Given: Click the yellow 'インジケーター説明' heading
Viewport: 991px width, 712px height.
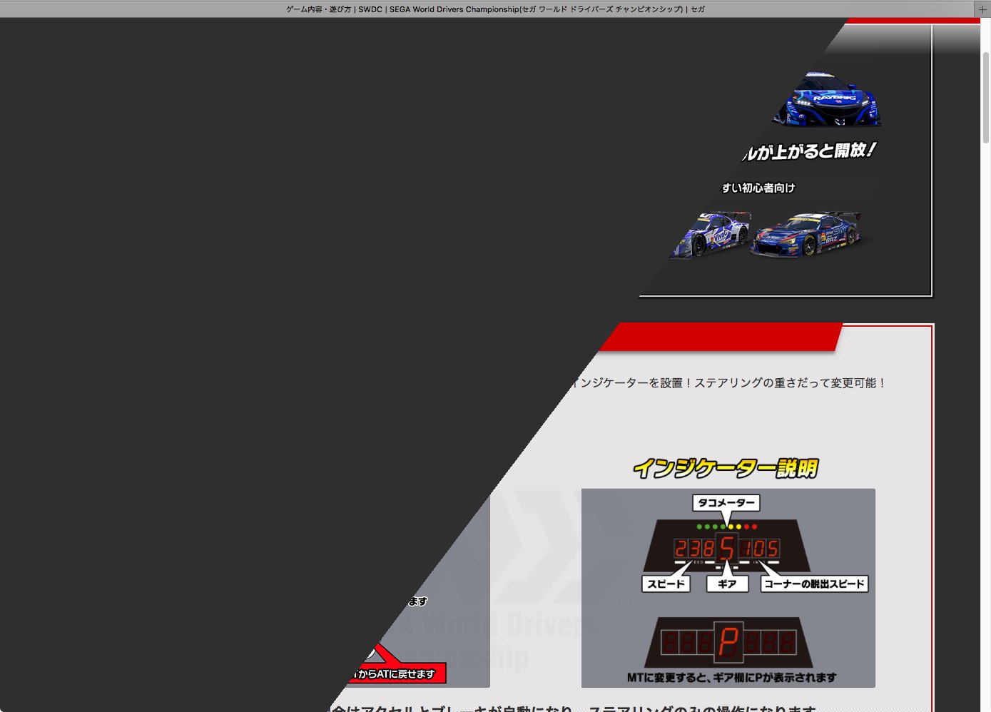Looking at the screenshot, I should pos(726,468).
